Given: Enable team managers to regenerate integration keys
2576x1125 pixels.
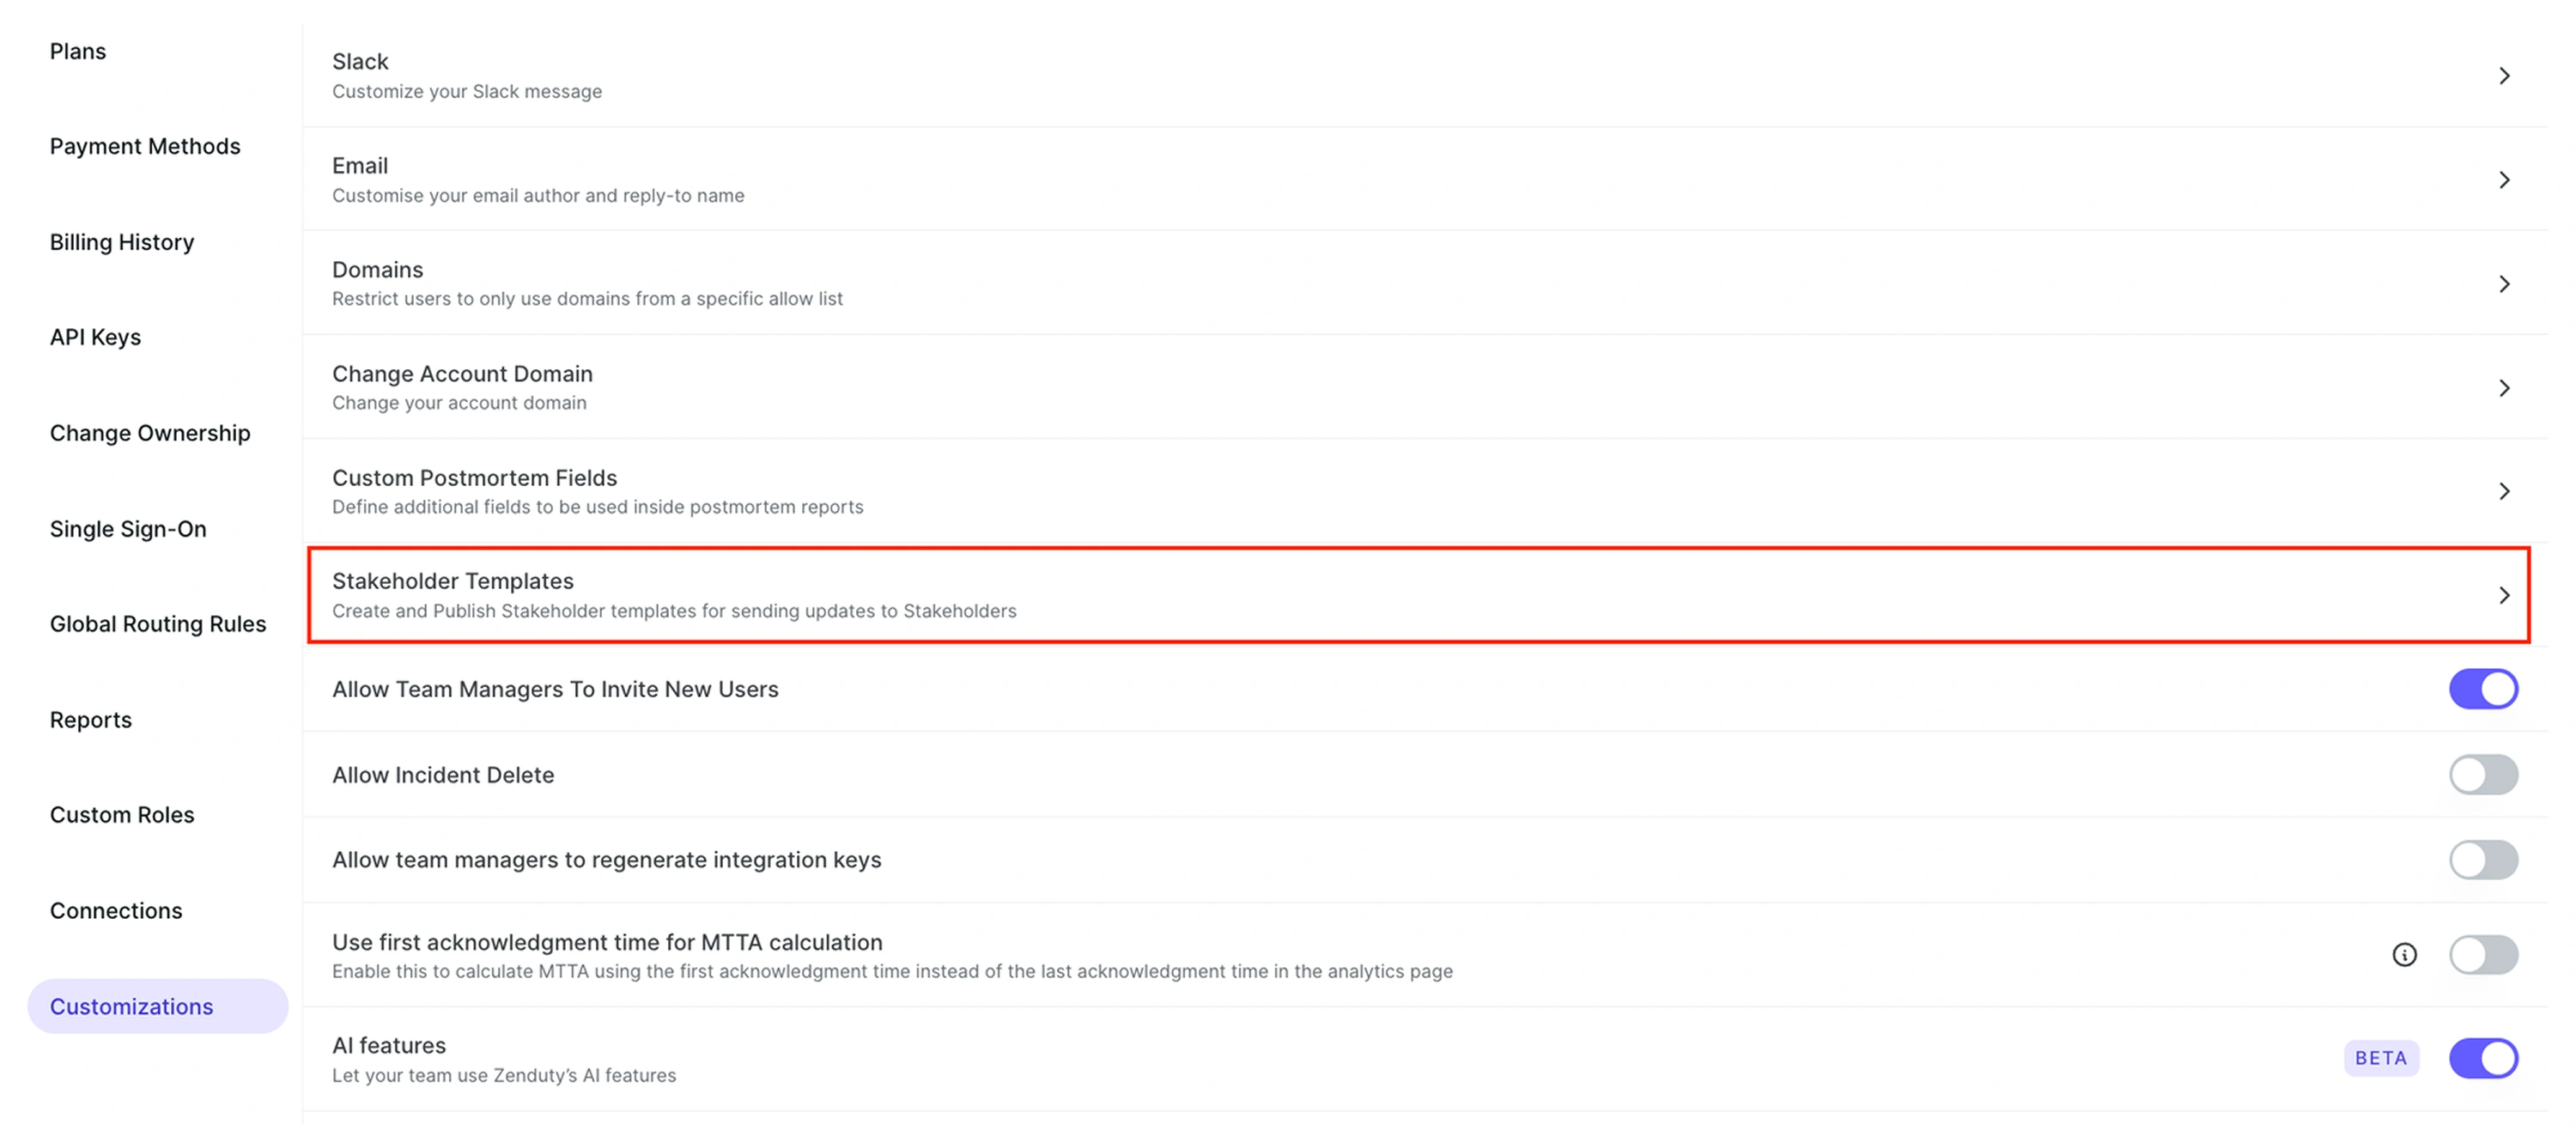Looking at the screenshot, I should coord(2483,859).
